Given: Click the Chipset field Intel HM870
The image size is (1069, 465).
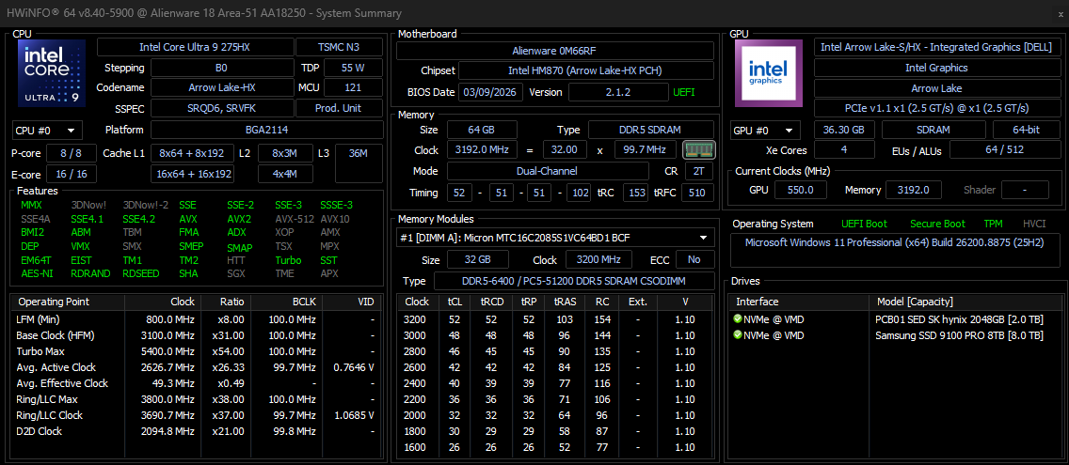Looking at the screenshot, I should [586, 70].
